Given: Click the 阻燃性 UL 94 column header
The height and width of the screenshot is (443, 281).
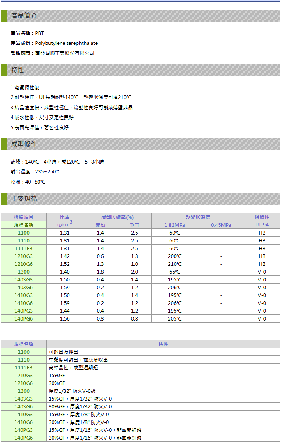Looking at the screenshot, I should (262, 221).
